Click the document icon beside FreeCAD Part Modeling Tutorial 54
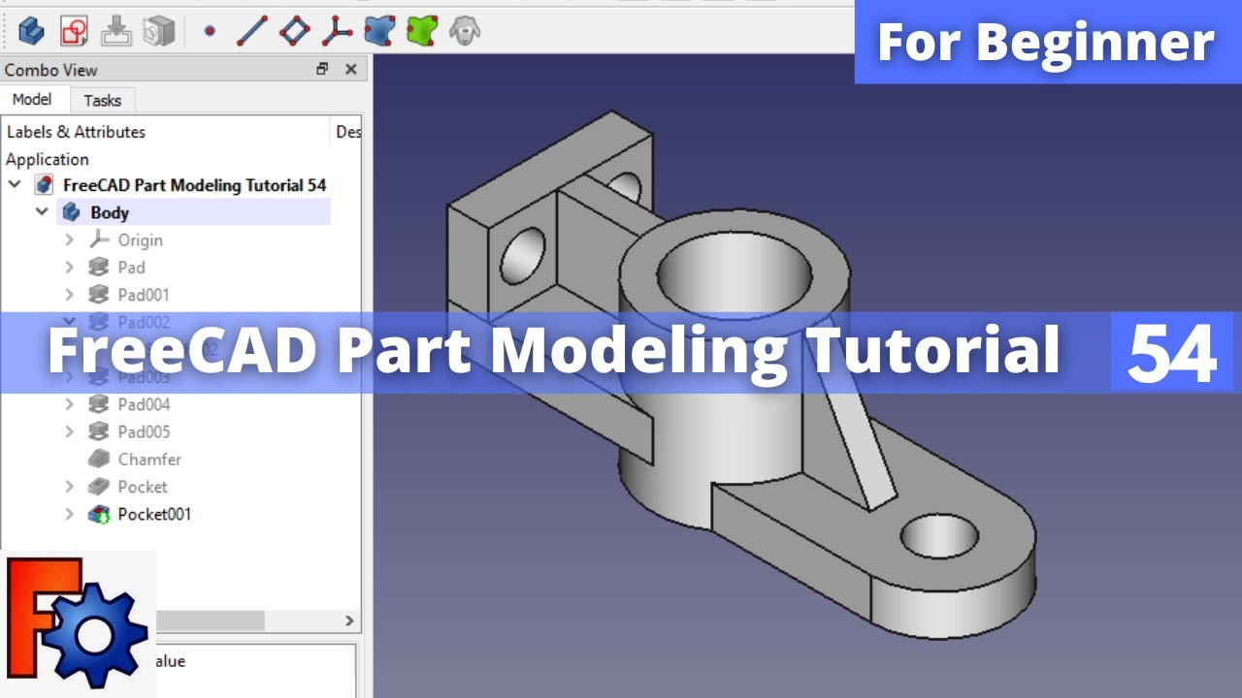 pyautogui.click(x=45, y=185)
